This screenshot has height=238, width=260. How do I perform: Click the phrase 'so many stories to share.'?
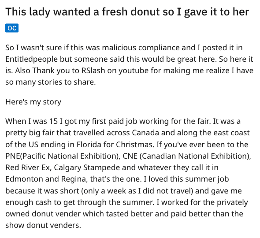point(51,82)
